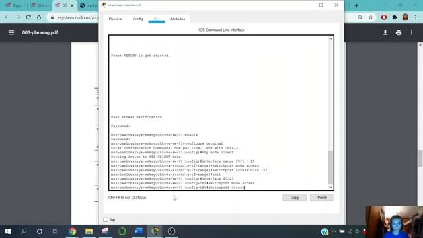423x238 pixels.
Task: Bookmark this page with star icon
Action: 371,17
